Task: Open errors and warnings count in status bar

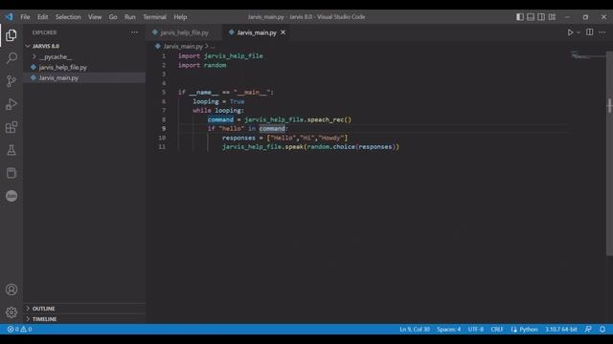Action: 19,329
